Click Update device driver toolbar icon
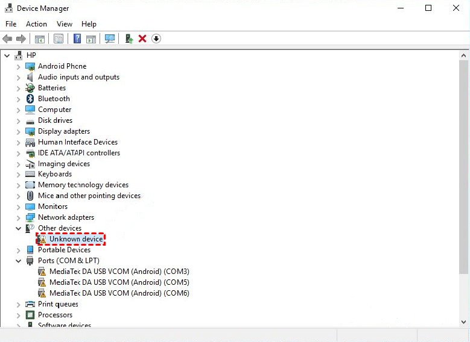470x342 pixels. (x=129, y=39)
